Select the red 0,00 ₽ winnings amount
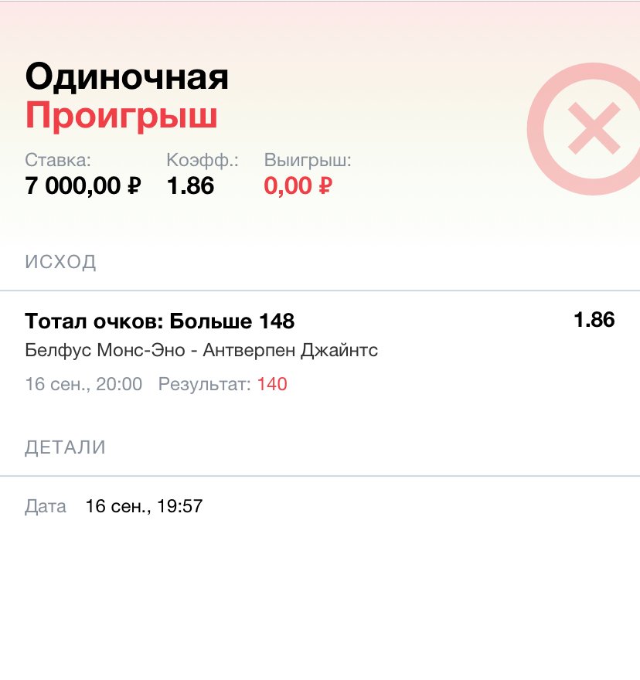Image resolution: width=640 pixels, height=680 pixels. 298,186
